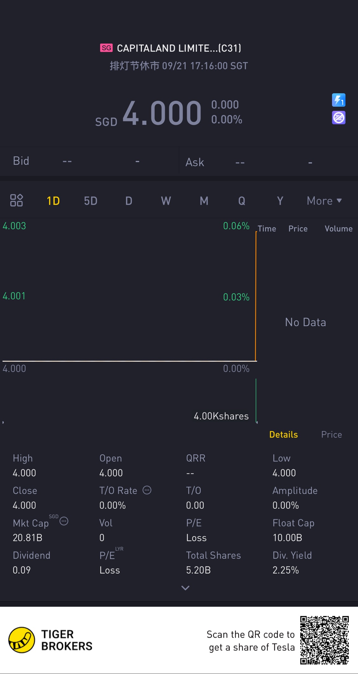This screenshot has height=674, width=358.
Task: Tap the pink SG market badge
Action: pos(106,48)
